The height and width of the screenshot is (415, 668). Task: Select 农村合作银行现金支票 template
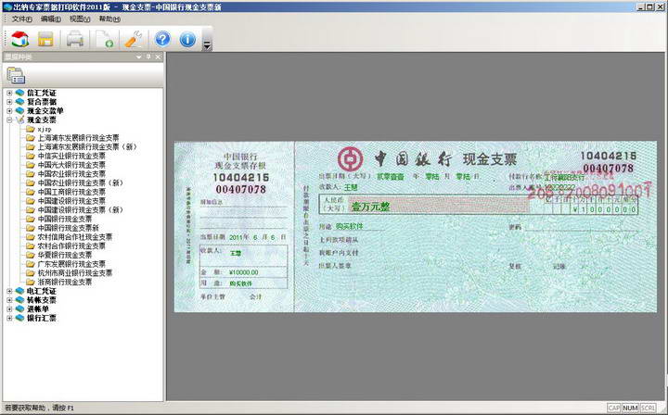(71, 245)
